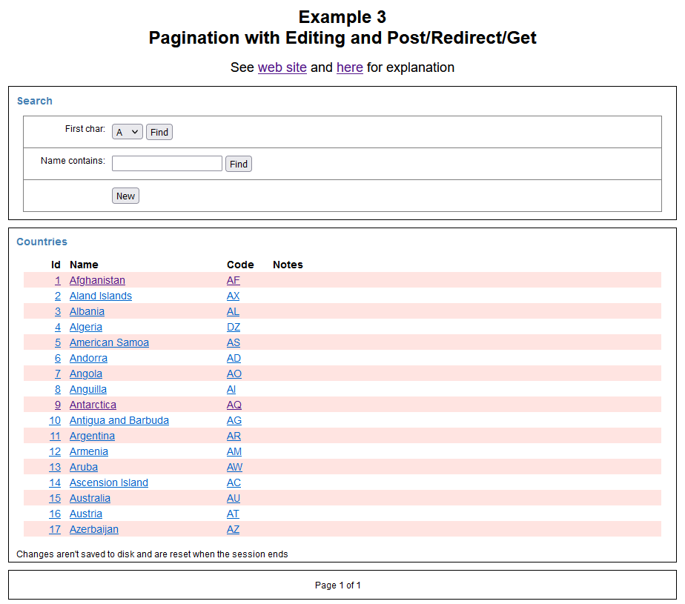Open the First char dropdown
Image resolution: width=685 pixels, height=604 pixels.
tap(127, 132)
